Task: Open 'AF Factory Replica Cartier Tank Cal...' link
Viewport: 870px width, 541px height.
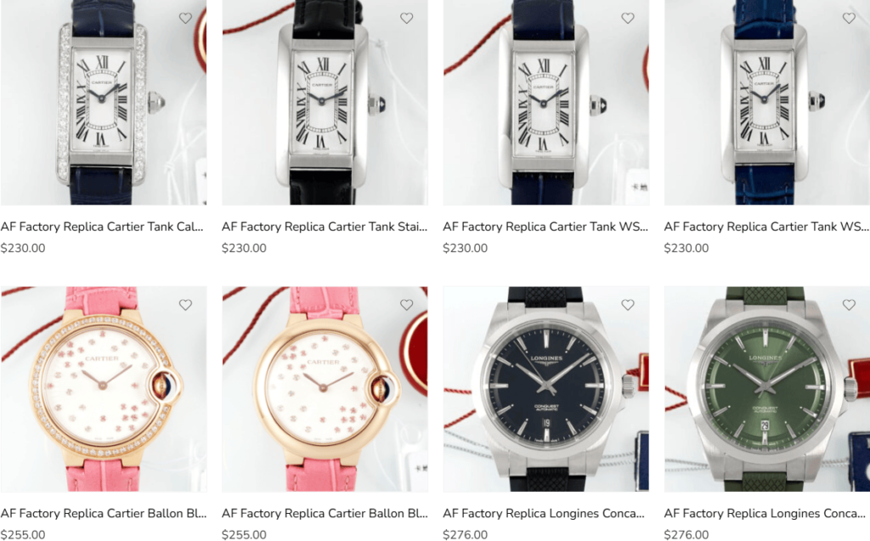Action: point(102,227)
